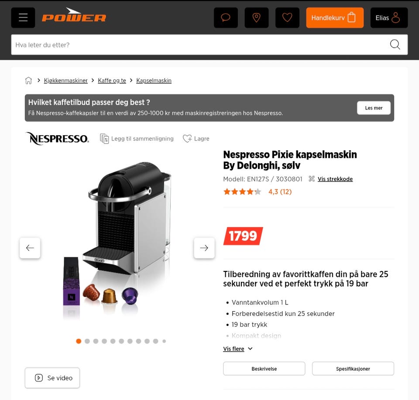The height and width of the screenshot is (400, 419).
Task: Open the hamburger menu
Action: pyautogui.click(x=23, y=17)
